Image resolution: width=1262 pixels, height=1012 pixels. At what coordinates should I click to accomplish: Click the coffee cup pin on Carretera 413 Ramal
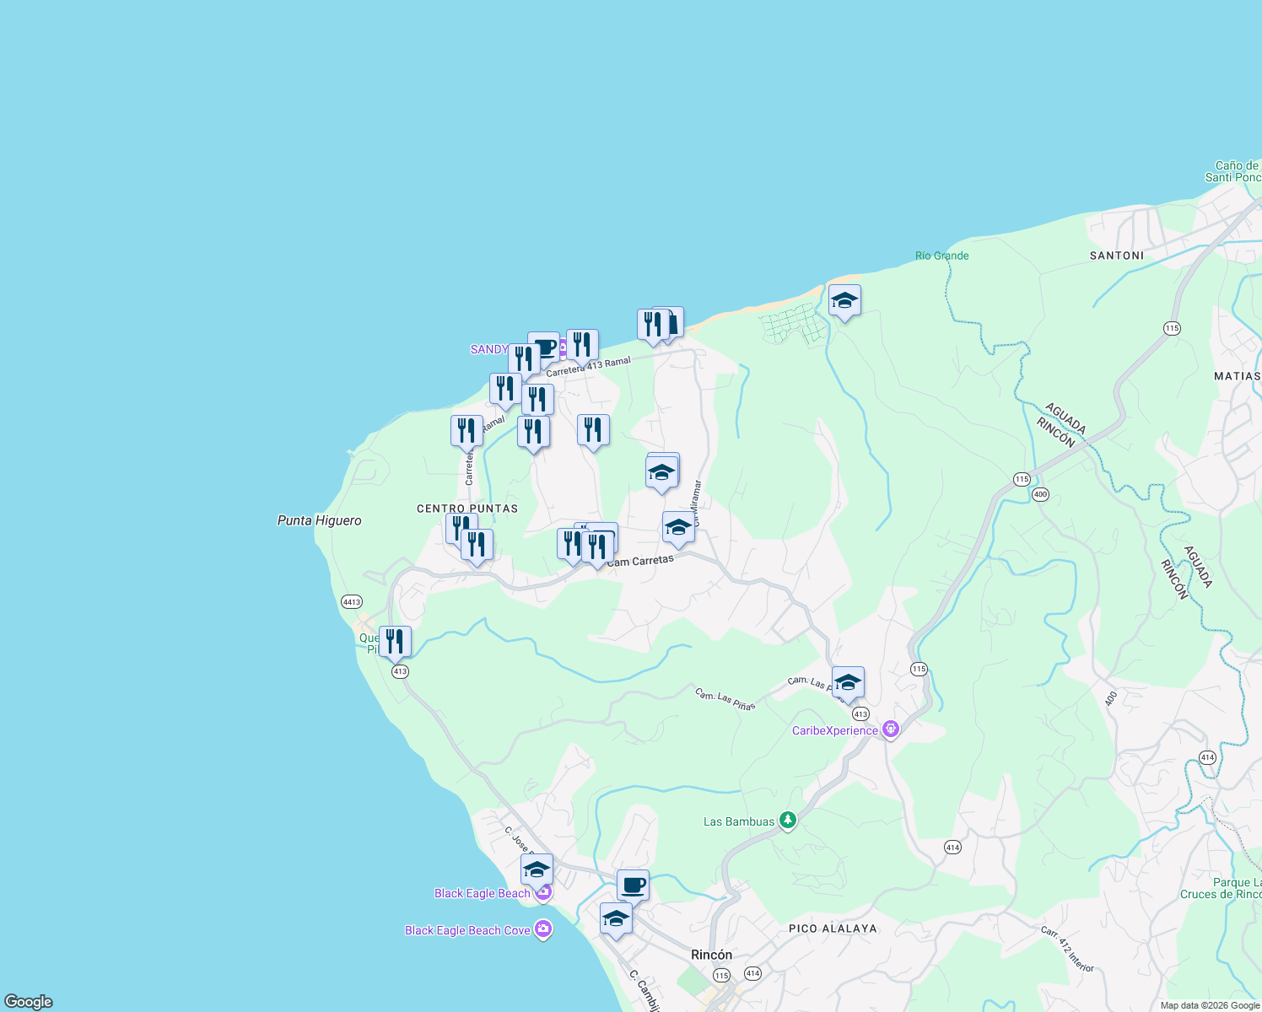pyautogui.click(x=545, y=347)
